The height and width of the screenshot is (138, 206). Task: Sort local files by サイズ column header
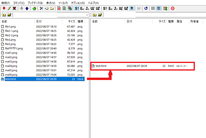click(x=71, y=21)
